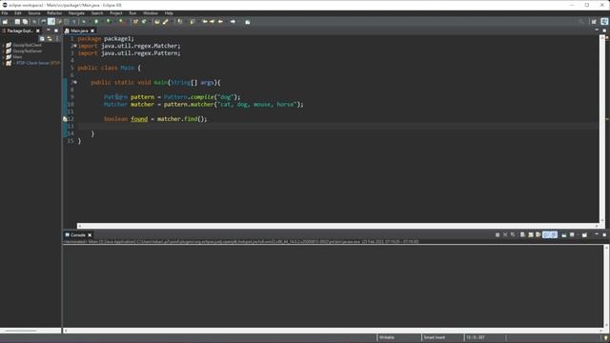Click the New Java Class toolbar icon
This screenshot has height=343, width=610.
[x=144, y=22]
